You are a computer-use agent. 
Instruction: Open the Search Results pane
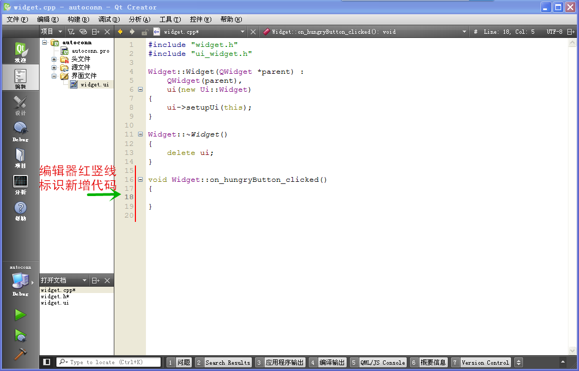223,363
